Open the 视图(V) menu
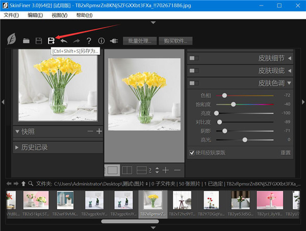Image resolution: width=306 pixels, height=231 pixels. [x=59, y=15]
